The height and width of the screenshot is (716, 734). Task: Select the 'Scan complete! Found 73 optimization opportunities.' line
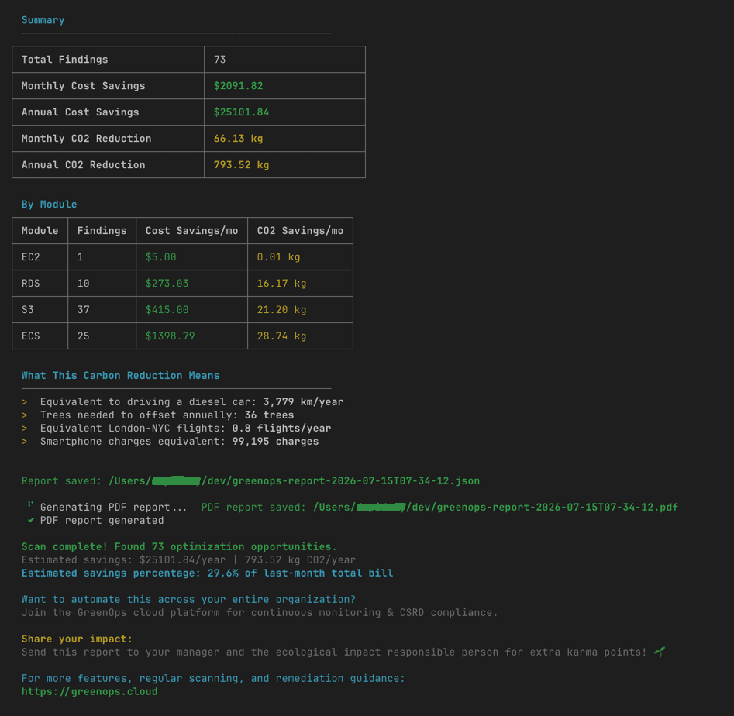(179, 546)
